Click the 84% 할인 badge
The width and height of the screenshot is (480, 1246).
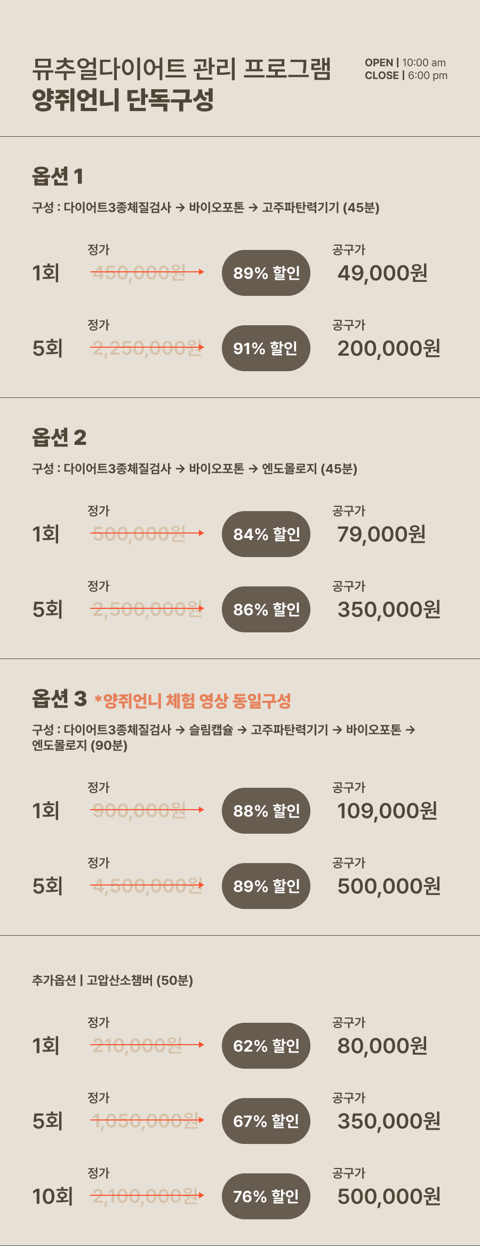point(266,534)
